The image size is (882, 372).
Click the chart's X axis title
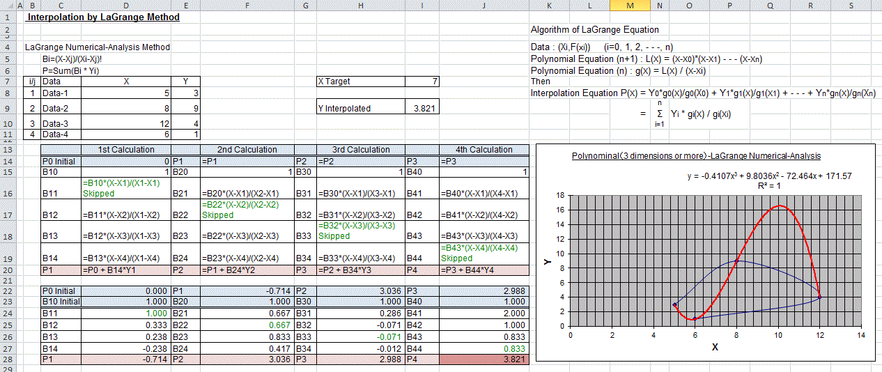pos(715,347)
